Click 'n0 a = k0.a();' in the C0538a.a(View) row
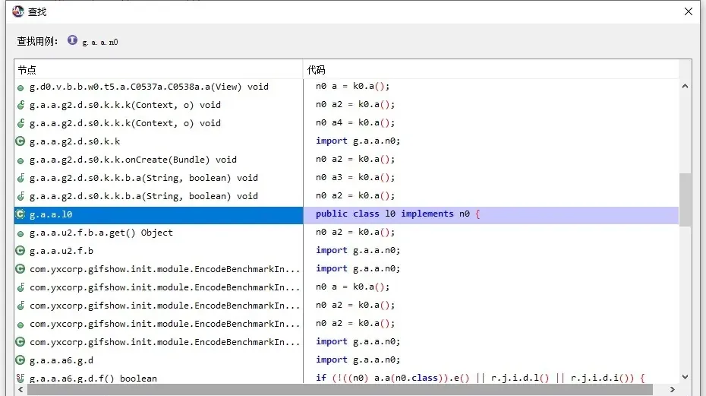 point(352,86)
